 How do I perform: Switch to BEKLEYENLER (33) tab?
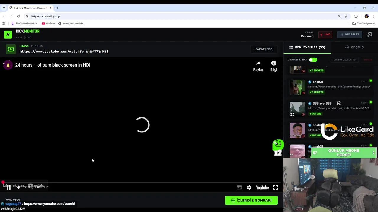coord(307,47)
